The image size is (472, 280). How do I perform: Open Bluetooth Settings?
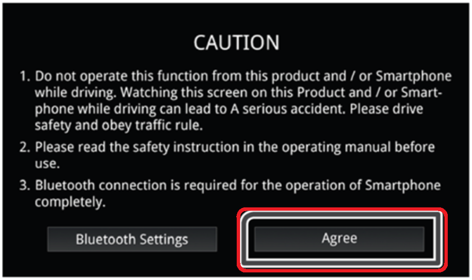tap(132, 239)
